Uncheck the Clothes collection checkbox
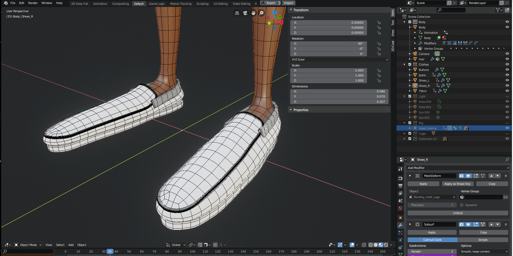513x256 pixels. click(410, 65)
